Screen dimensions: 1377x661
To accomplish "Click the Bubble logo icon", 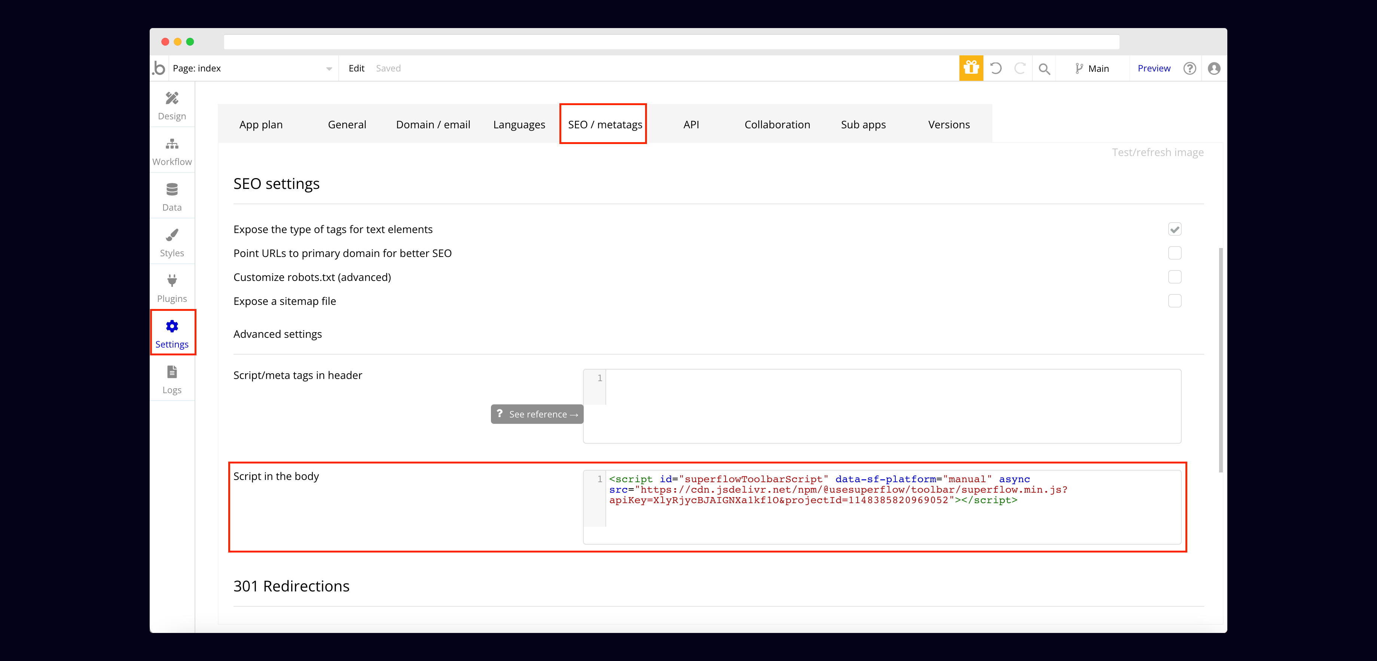I will (x=159, y=68).
